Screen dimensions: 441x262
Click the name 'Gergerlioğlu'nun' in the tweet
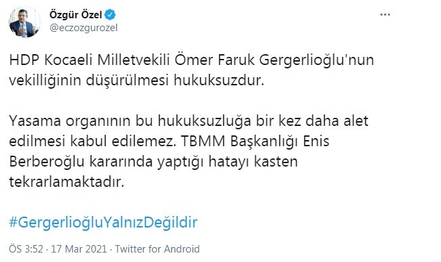[x=317, y=61]
